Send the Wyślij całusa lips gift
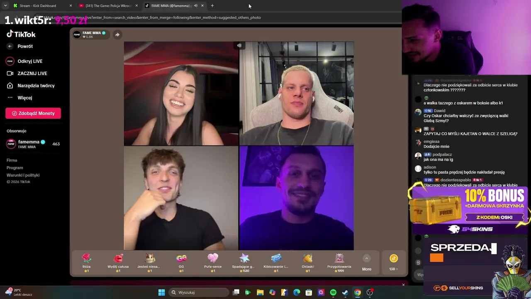The image size is (531, 299). click(118, 262)
